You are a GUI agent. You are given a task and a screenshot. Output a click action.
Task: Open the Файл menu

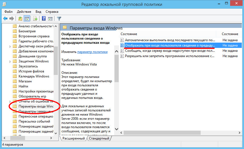coord(8,12)
